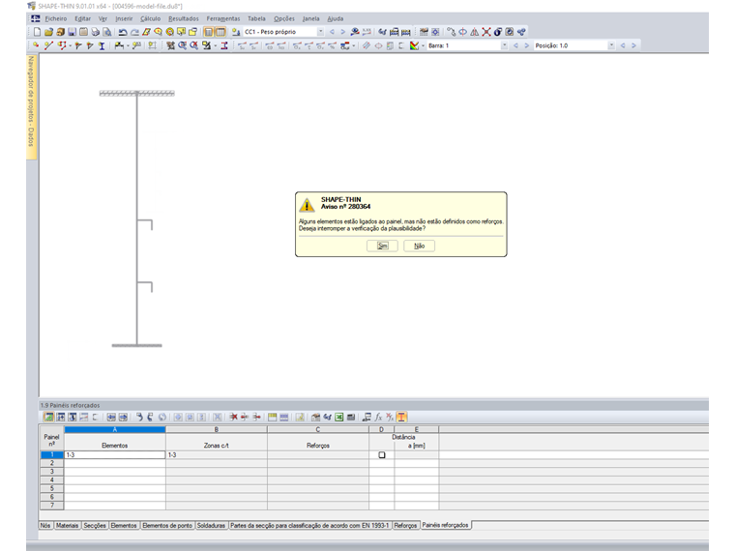Screen dimensions: 735x551
Task: Open the Ficheiro menu
Action: (56, 18)
